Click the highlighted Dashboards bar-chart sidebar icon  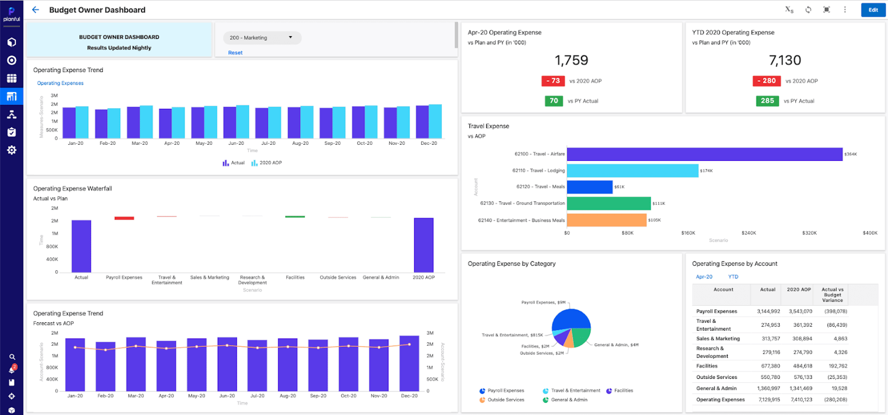point(13,97)
